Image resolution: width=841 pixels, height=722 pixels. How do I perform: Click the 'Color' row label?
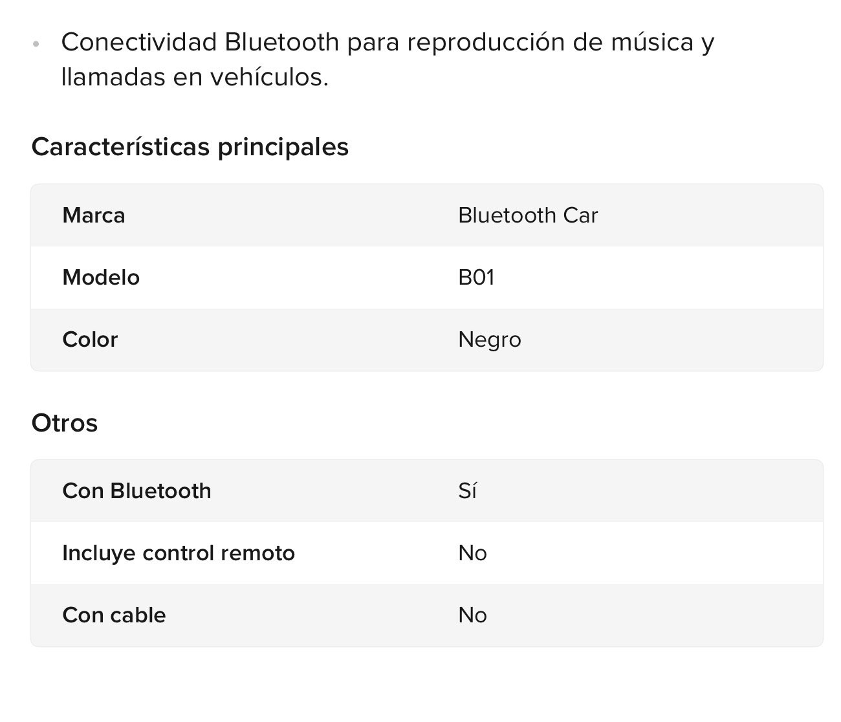pyautogui.click(x=90, y=340)
